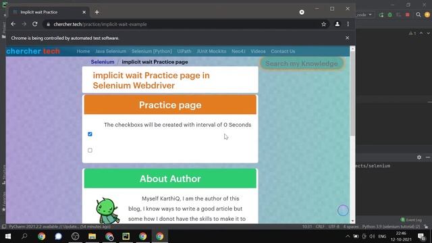This screenshot has width=432, height=243.
Task: Click Python 3.9 interpreter in status bar
Action: 391,227
